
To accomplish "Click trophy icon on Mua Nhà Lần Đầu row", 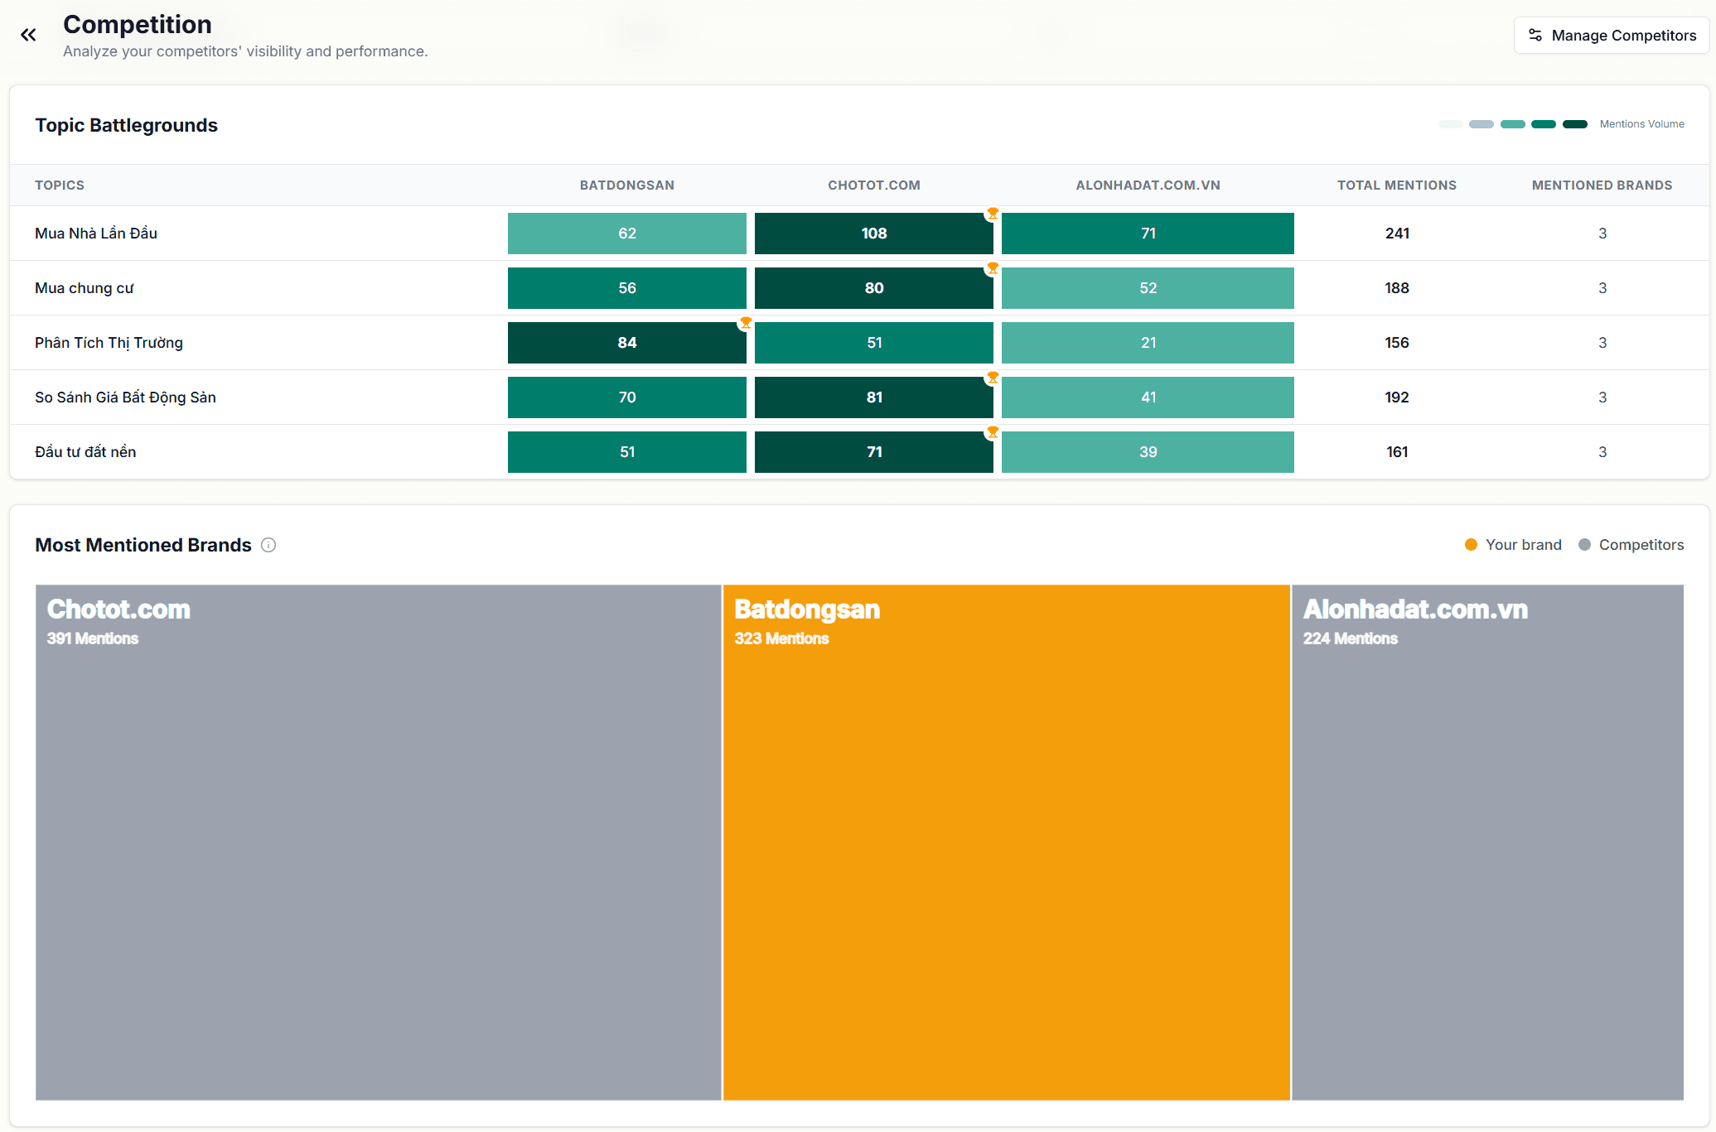I will coord(992,214).
